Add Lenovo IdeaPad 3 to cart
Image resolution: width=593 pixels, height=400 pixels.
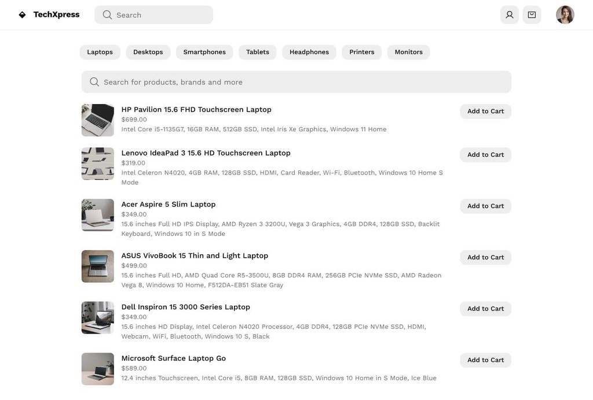coord(486,155)
